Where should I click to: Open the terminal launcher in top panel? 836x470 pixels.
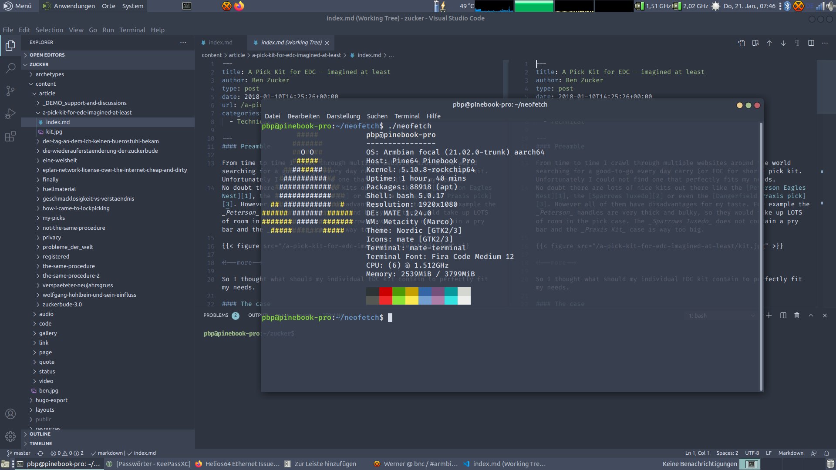click(187, 6)
